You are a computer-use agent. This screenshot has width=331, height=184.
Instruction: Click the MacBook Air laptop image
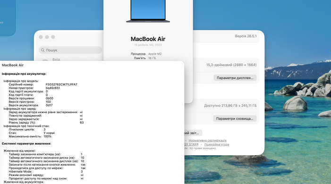point(148,11)
